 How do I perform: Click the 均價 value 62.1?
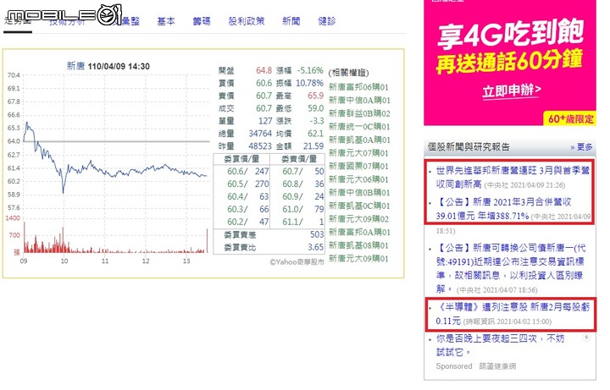[x=315, y=133]
